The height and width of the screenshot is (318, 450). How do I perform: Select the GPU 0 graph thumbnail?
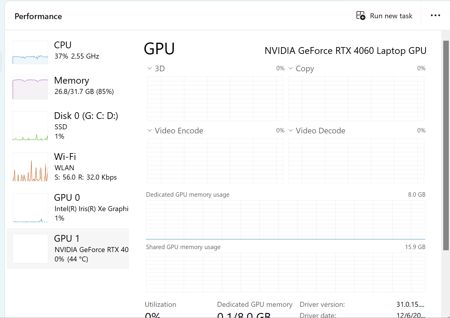(30, 208)
